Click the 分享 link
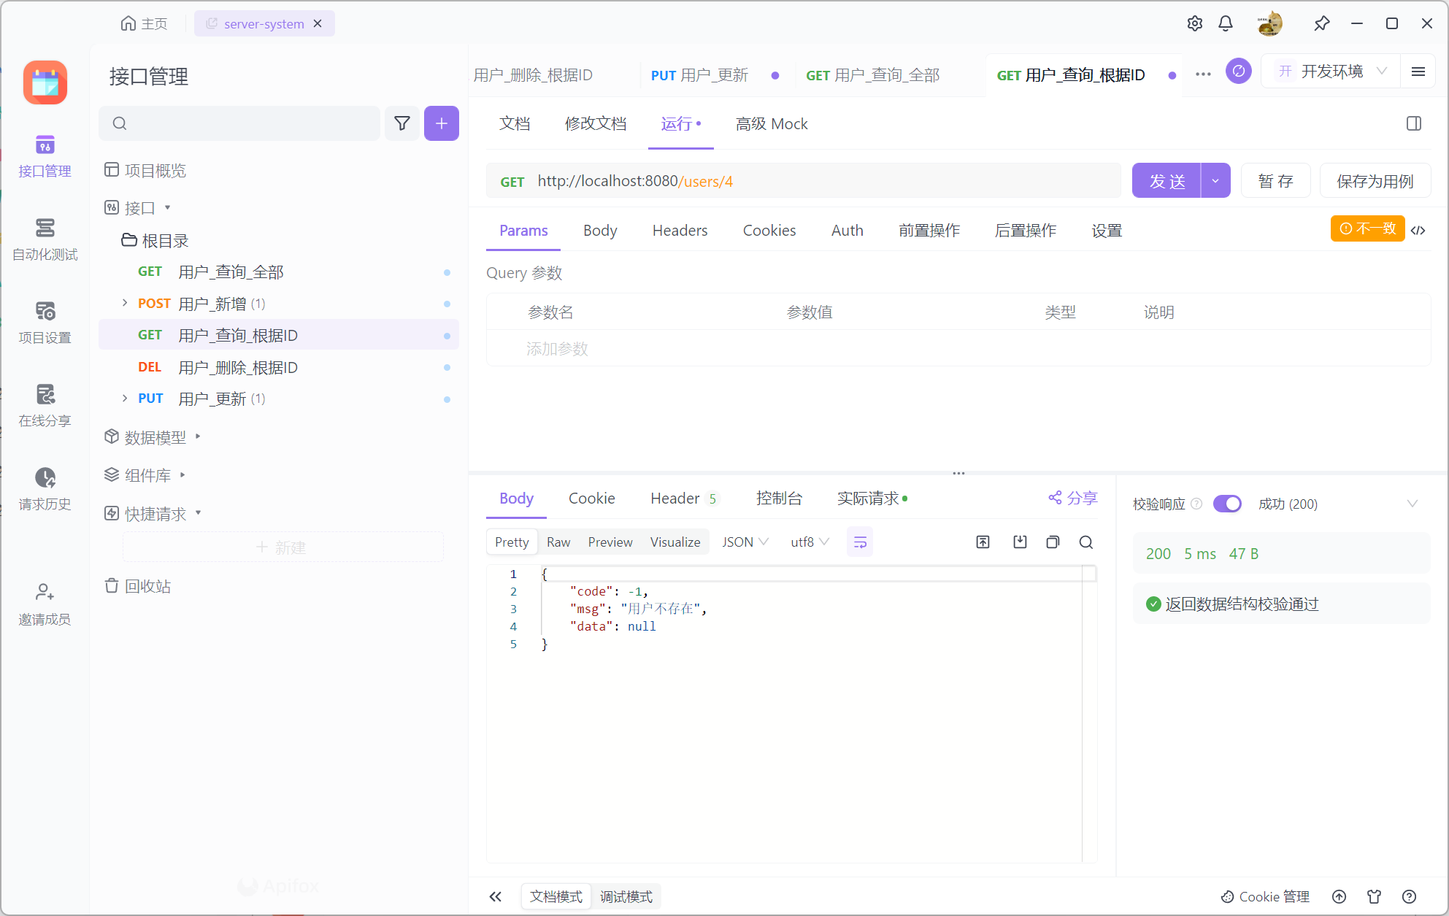This screenshot has width=1449, height=916. (1073, 498)
